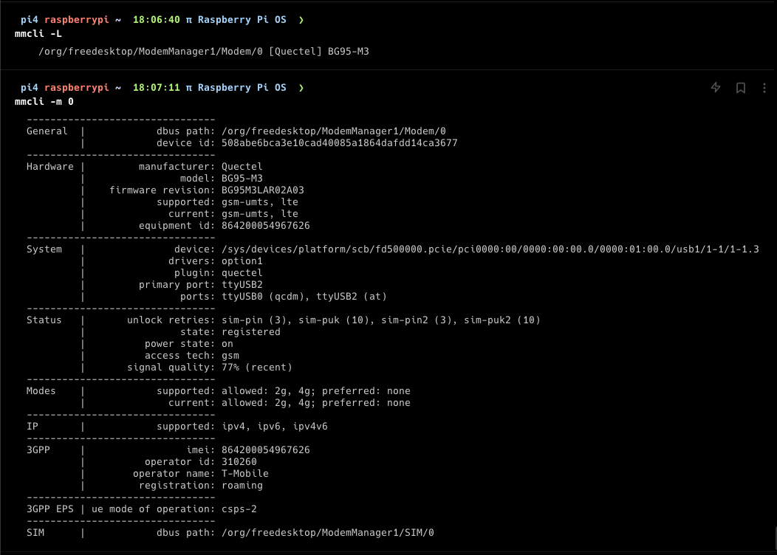Viewport: 777px width, 555px height.
Task: Click the 'mmcli -L' command text
Action: (x=38, y=34)
